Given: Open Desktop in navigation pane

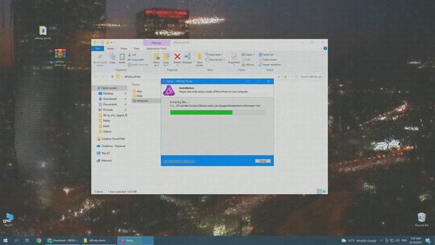Looking at the screenshot, I should pos(108,94).
